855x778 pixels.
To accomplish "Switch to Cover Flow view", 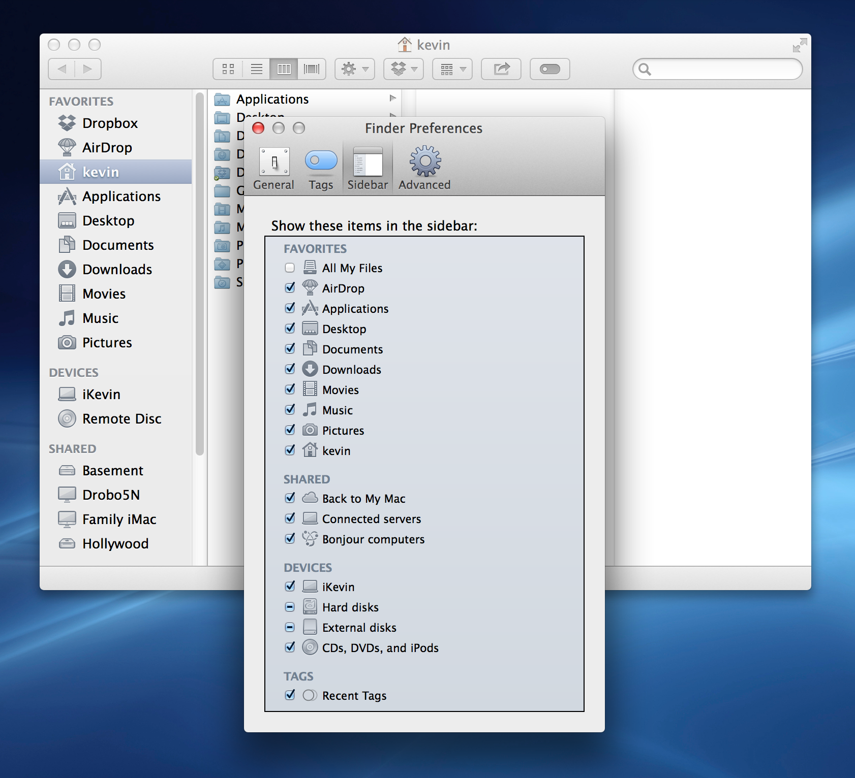I will pyautogui.click(x=312, y=69).
